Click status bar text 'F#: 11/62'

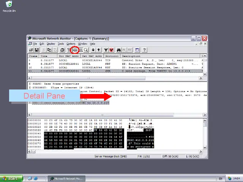coord(144,156)
